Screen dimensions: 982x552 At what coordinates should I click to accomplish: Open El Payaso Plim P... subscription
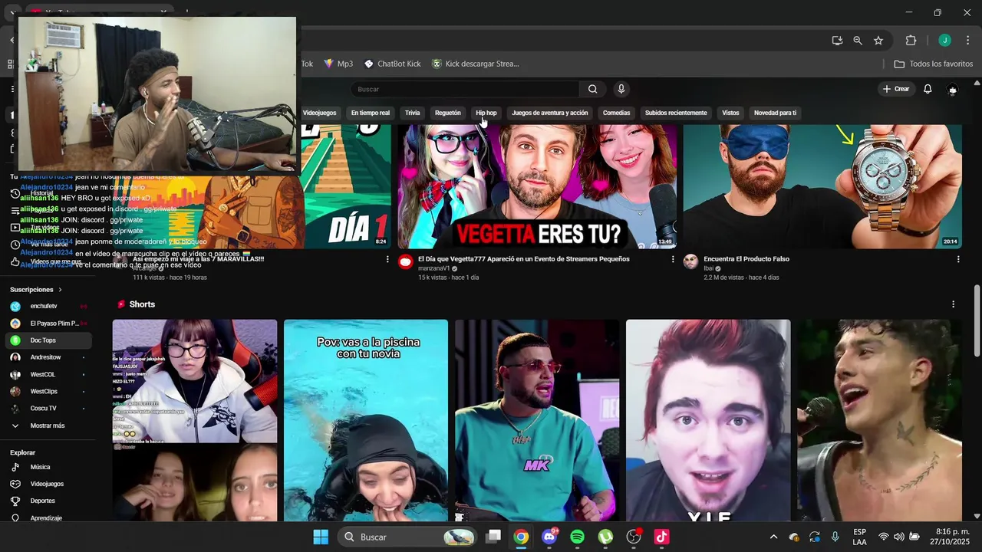(x=48, y=324)
